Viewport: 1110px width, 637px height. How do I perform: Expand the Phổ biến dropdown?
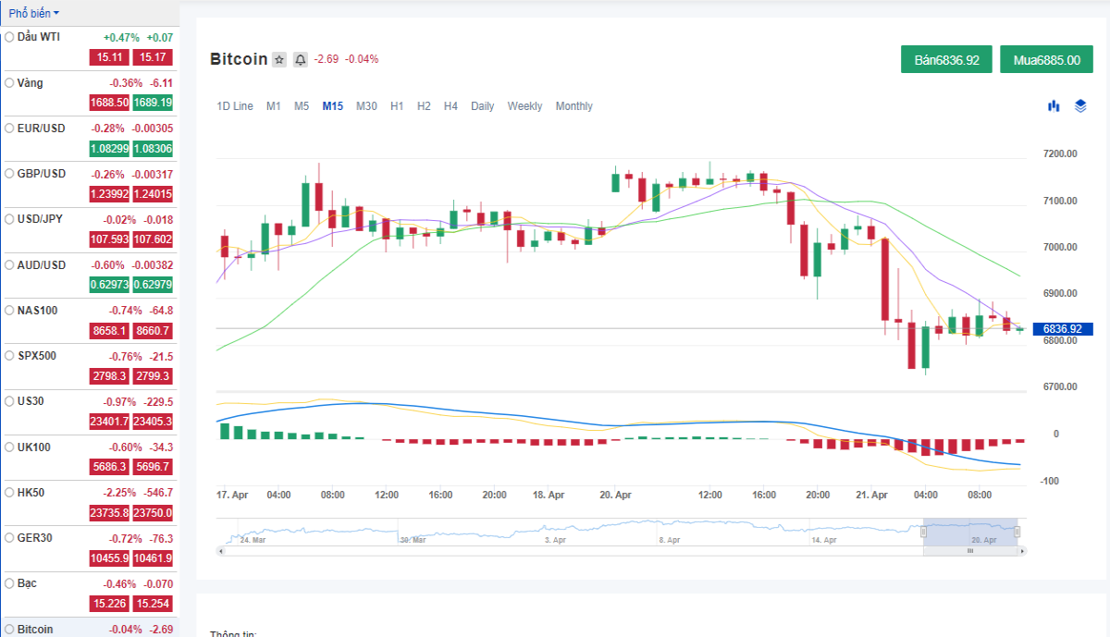pos(34,13)
